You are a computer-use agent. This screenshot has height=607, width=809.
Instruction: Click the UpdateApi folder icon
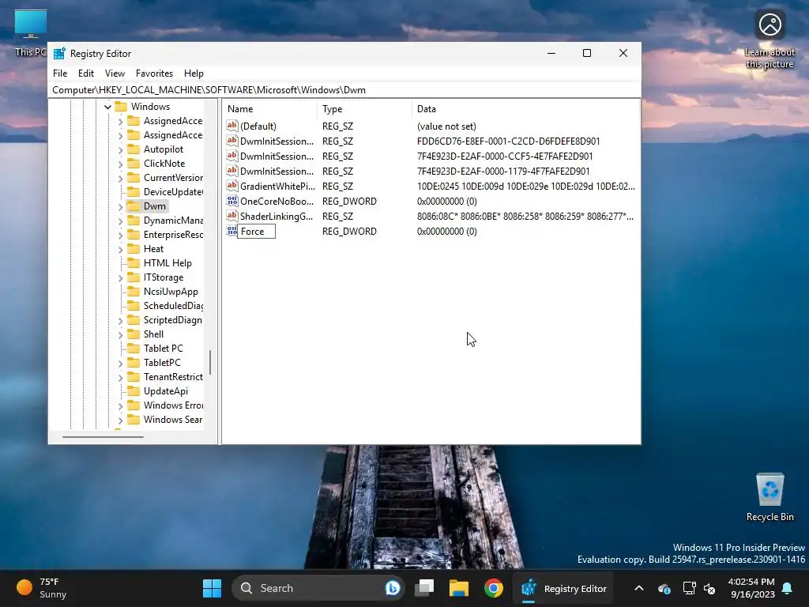coord(134,390)
